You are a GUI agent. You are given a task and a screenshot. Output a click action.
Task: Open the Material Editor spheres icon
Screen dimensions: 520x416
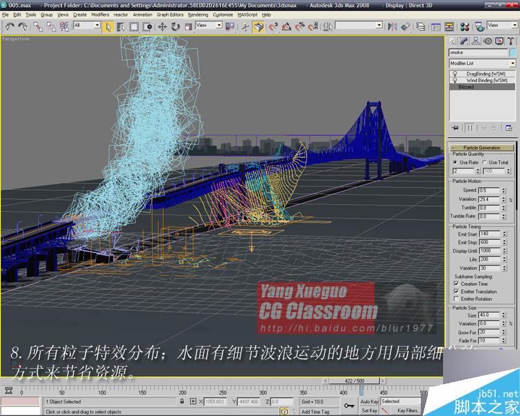click(465, 27)
